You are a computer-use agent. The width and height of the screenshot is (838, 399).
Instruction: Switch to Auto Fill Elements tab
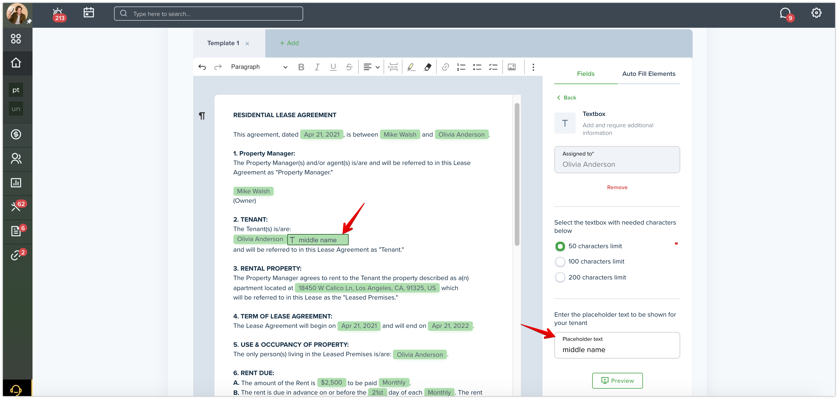tap(648, 74)
